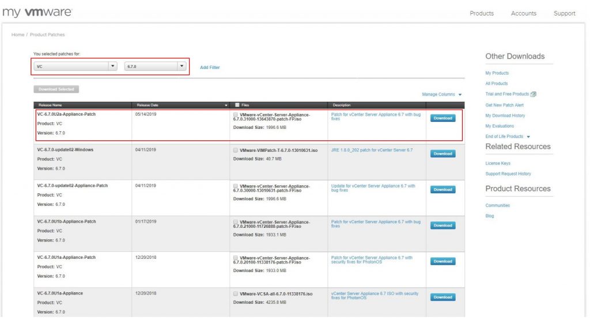Open the VC product dropdown
The image size is (590, 325).
coord(75,66)
